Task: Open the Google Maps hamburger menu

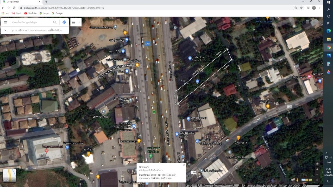Action: point(5,22)
